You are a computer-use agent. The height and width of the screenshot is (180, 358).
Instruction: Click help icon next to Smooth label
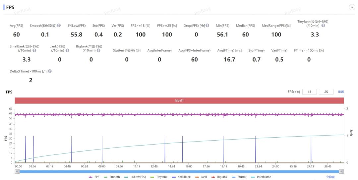click(x=59, y=26)
